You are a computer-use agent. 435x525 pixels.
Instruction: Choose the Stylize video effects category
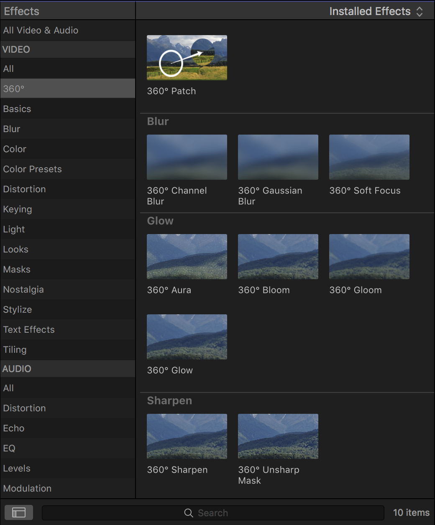[68, 309]
